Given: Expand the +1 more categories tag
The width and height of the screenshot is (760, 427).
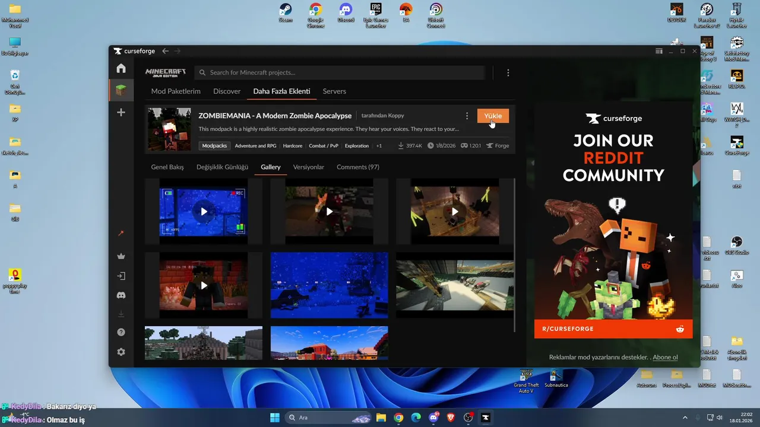Looking at the screenshot, I should (x=379, y=146).
